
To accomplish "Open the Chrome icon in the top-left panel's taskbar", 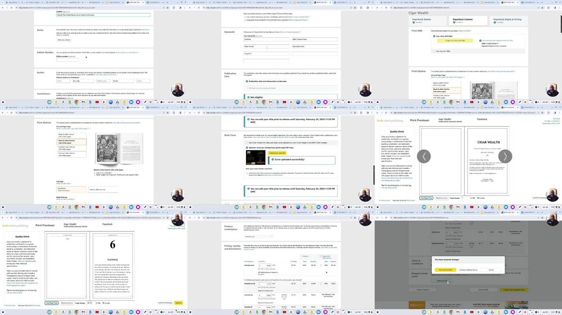I will 77,102.
